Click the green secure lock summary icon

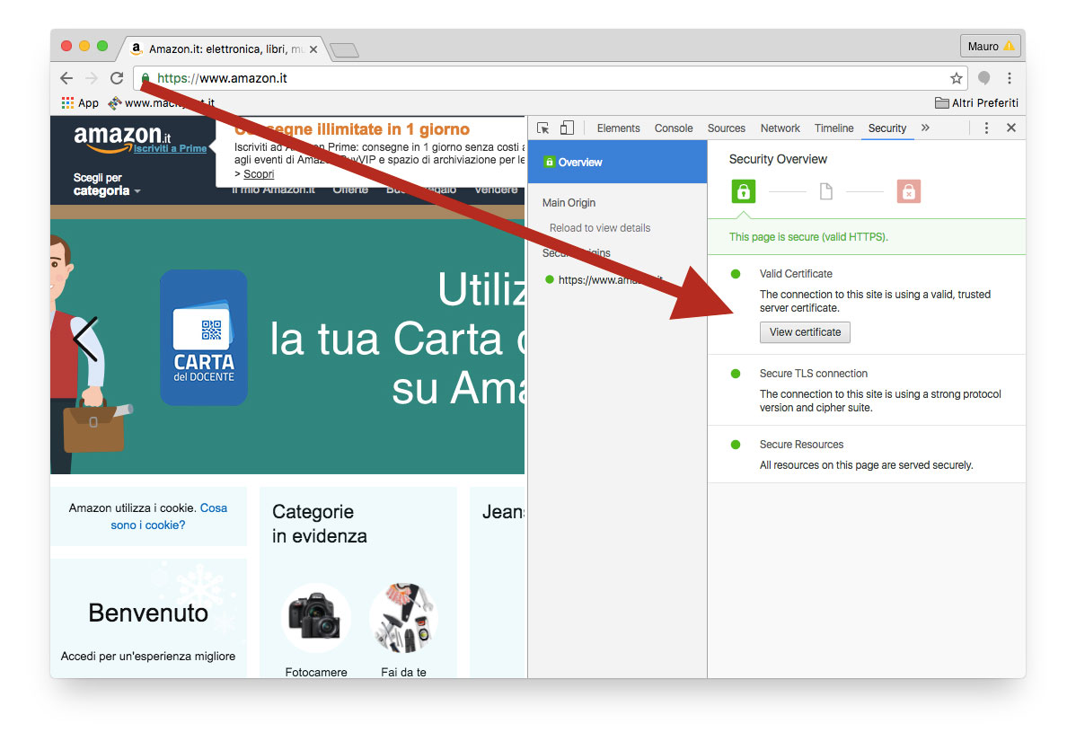(743, 191)
